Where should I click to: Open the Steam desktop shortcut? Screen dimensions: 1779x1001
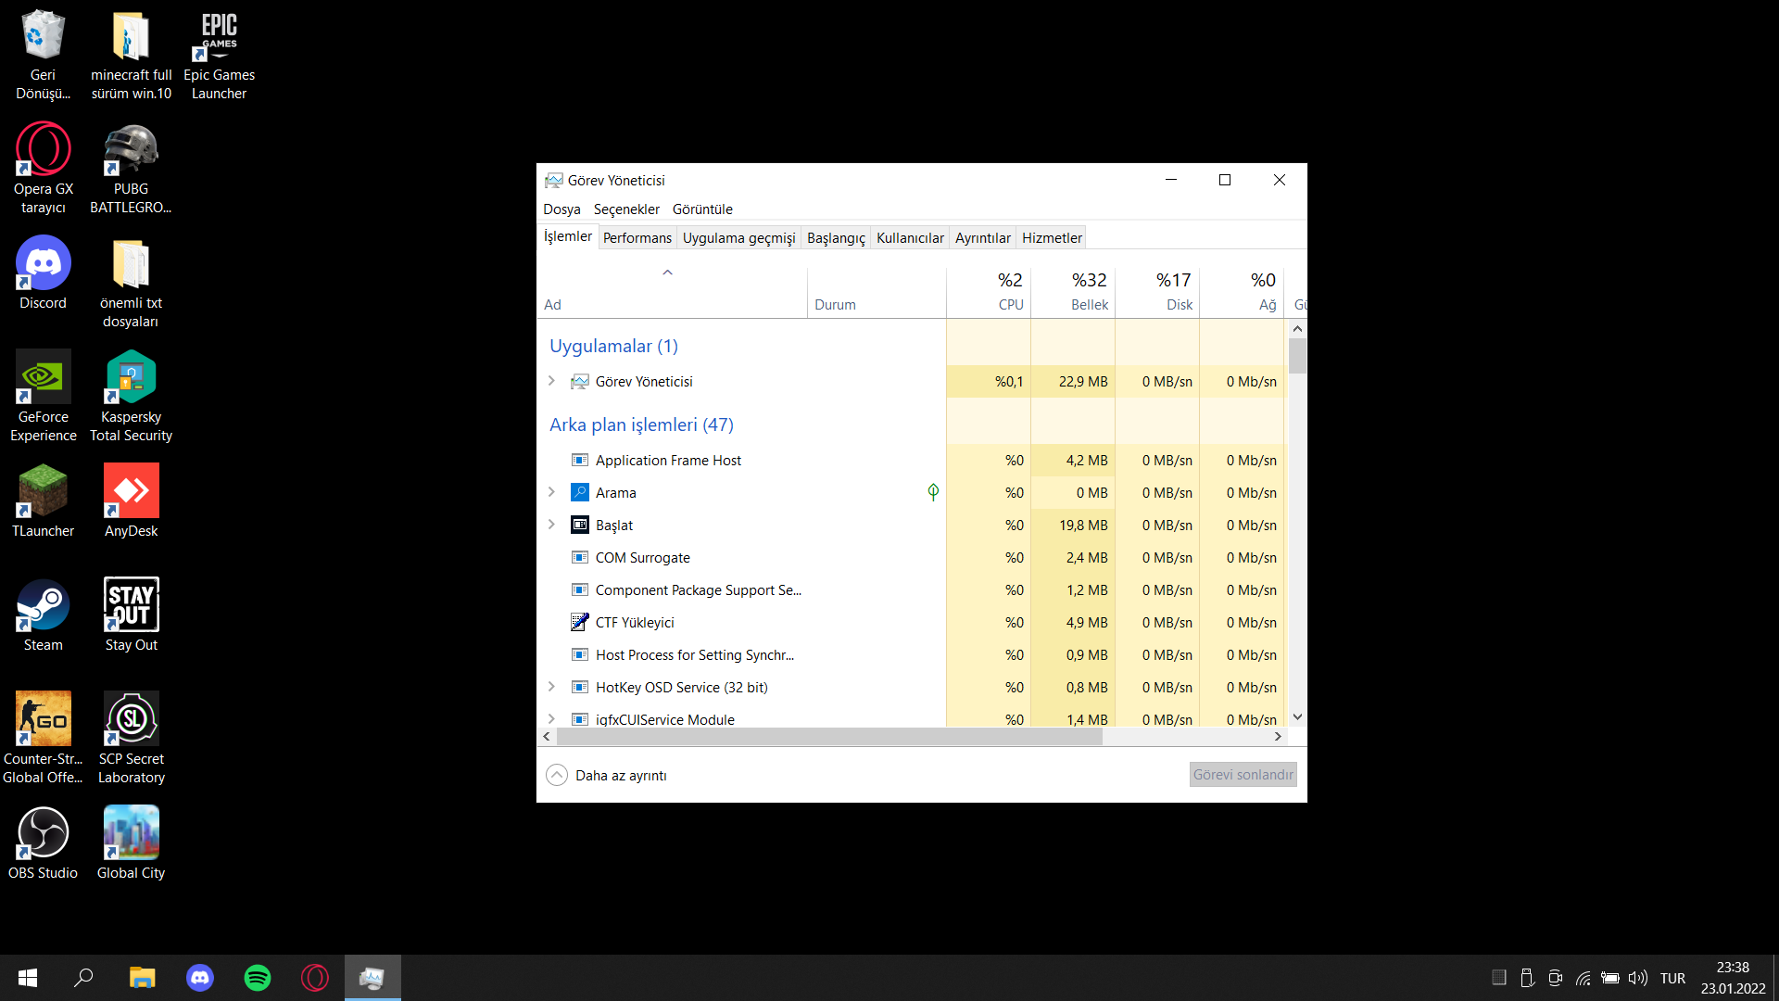tap(43, 607)
